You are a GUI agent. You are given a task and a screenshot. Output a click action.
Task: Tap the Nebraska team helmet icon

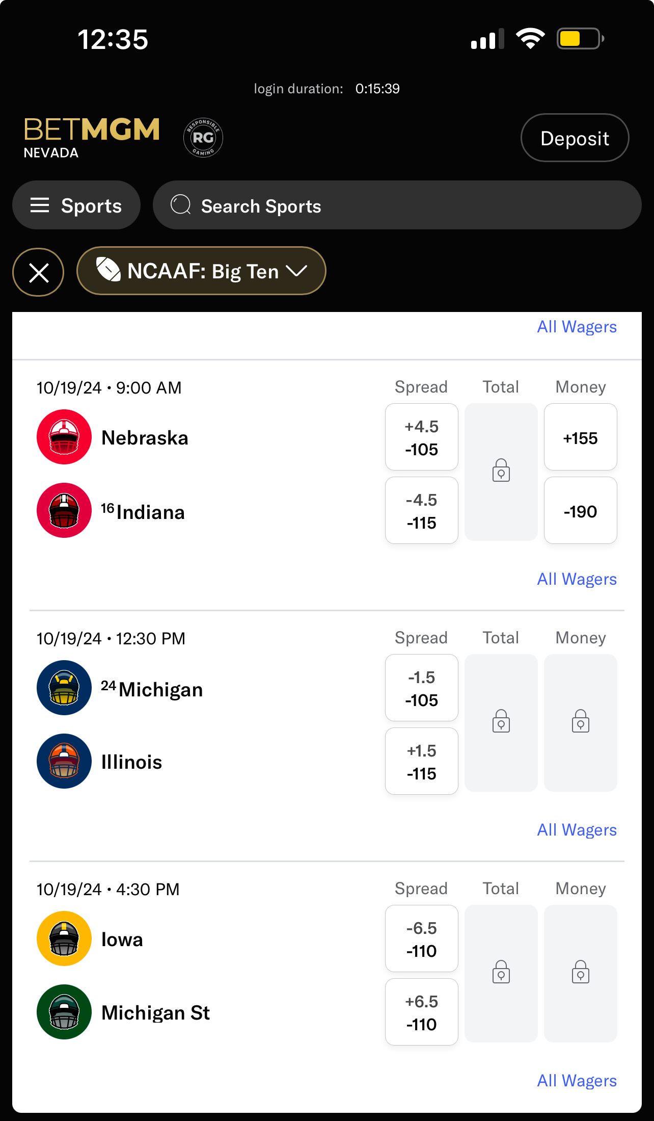pyautogui.click(x=64, y=437)
